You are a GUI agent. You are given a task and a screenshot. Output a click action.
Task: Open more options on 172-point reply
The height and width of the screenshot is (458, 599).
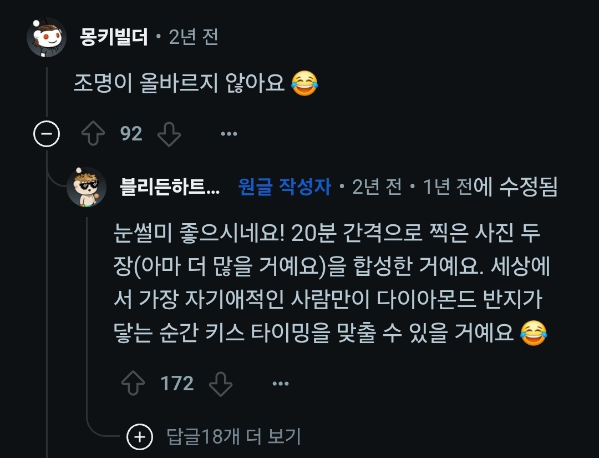pyautogui.click(x=281, y=384)
